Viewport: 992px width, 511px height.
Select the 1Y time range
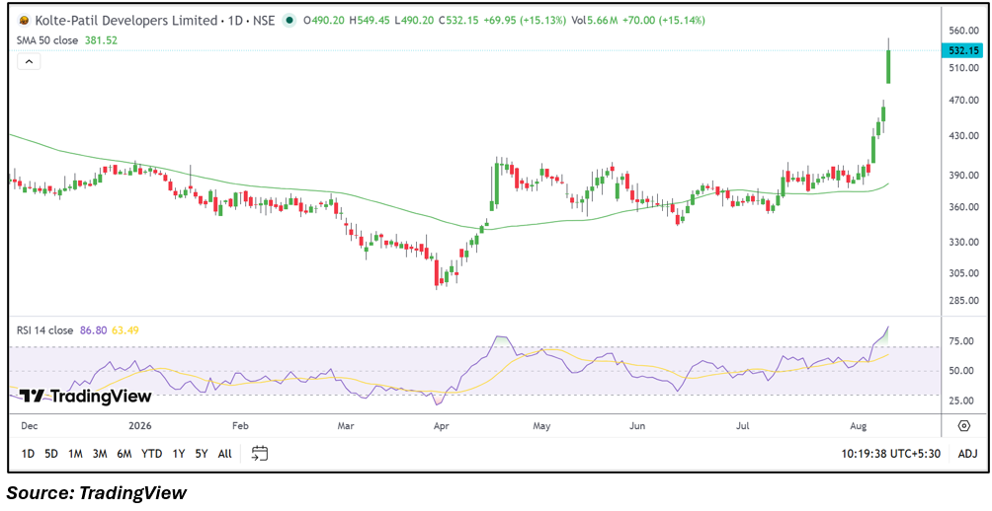pos(179,454)
